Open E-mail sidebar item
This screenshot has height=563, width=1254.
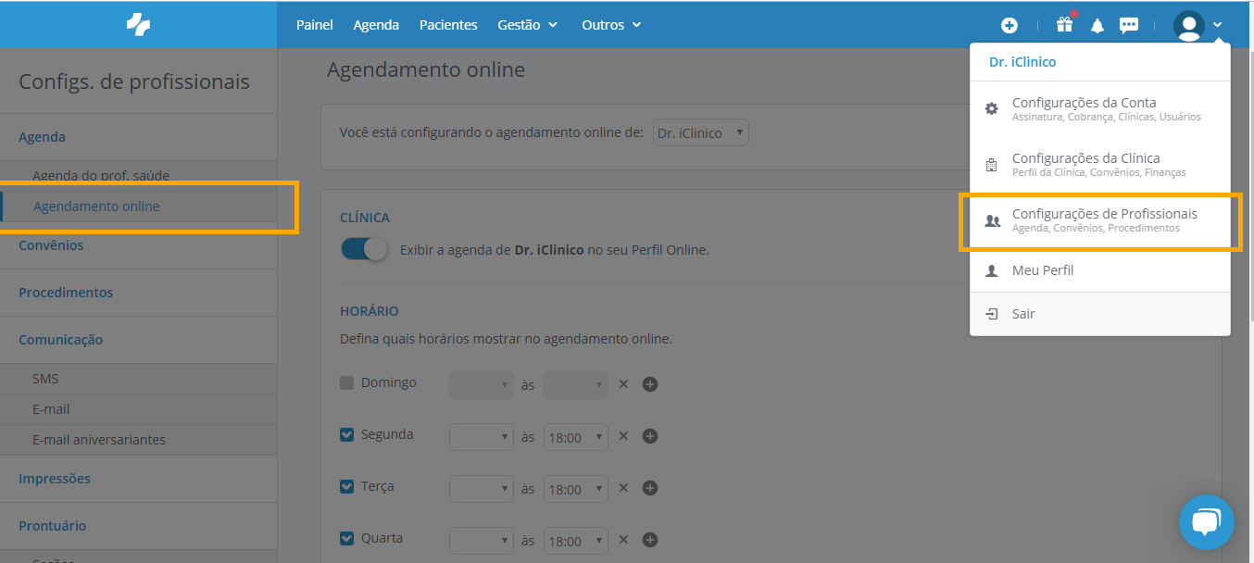pyautogui.click(x=138, y=409)
